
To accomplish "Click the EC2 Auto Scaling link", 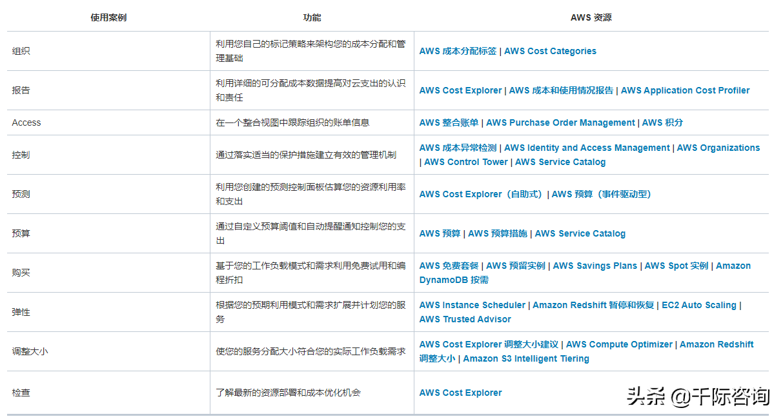I will pos(699,305).
